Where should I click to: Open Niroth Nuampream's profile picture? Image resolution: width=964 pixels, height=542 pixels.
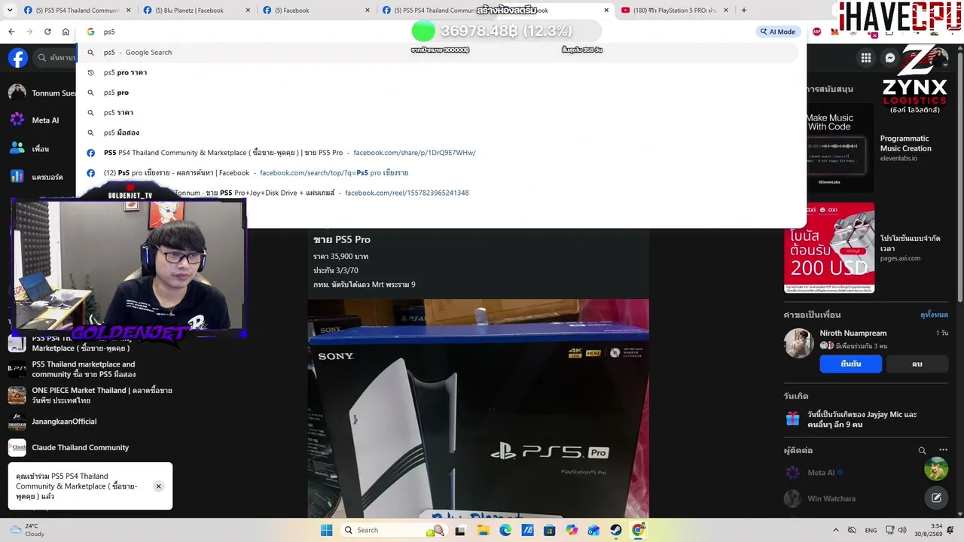(798, 343)
